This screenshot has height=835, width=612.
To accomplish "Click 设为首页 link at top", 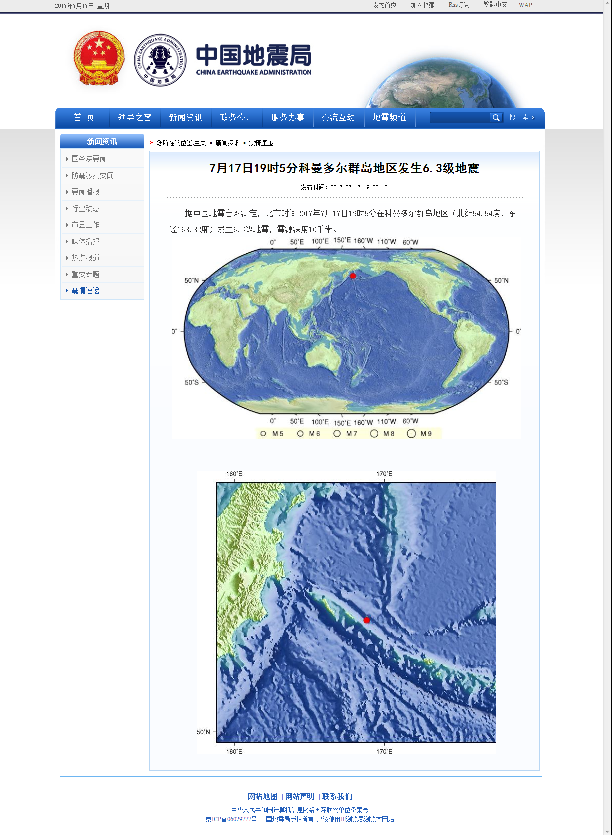I will (x=384, y=5).
